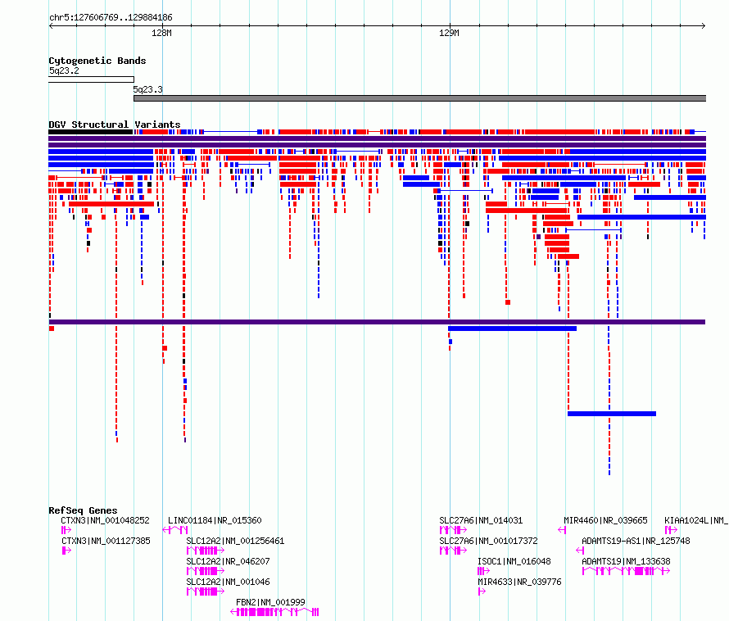Open the RefSeq Genes track title

[83, 510]
